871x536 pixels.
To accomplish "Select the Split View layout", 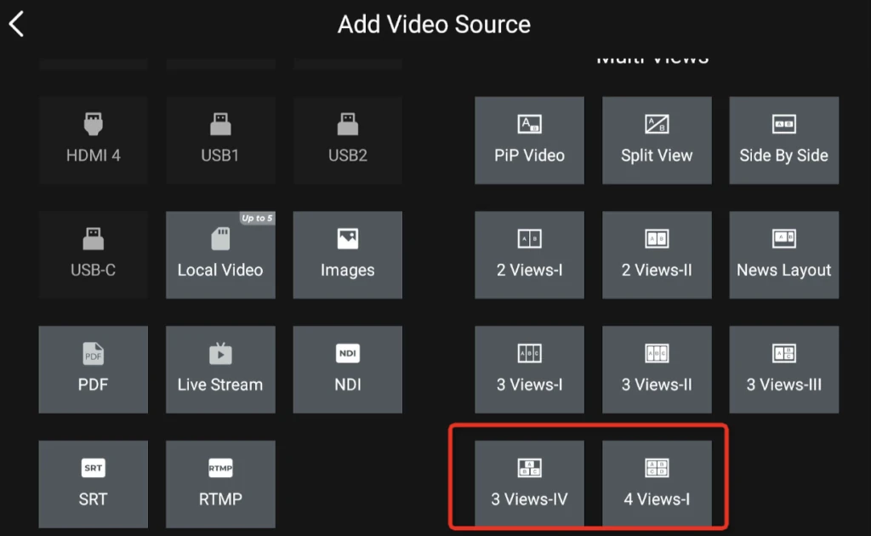I will click(x=657, y=140).
